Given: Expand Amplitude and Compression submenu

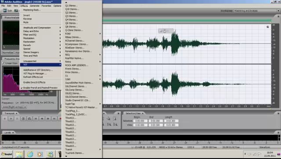Looking at the screenshot, I should pyautogui.click(x=41, y=28).
